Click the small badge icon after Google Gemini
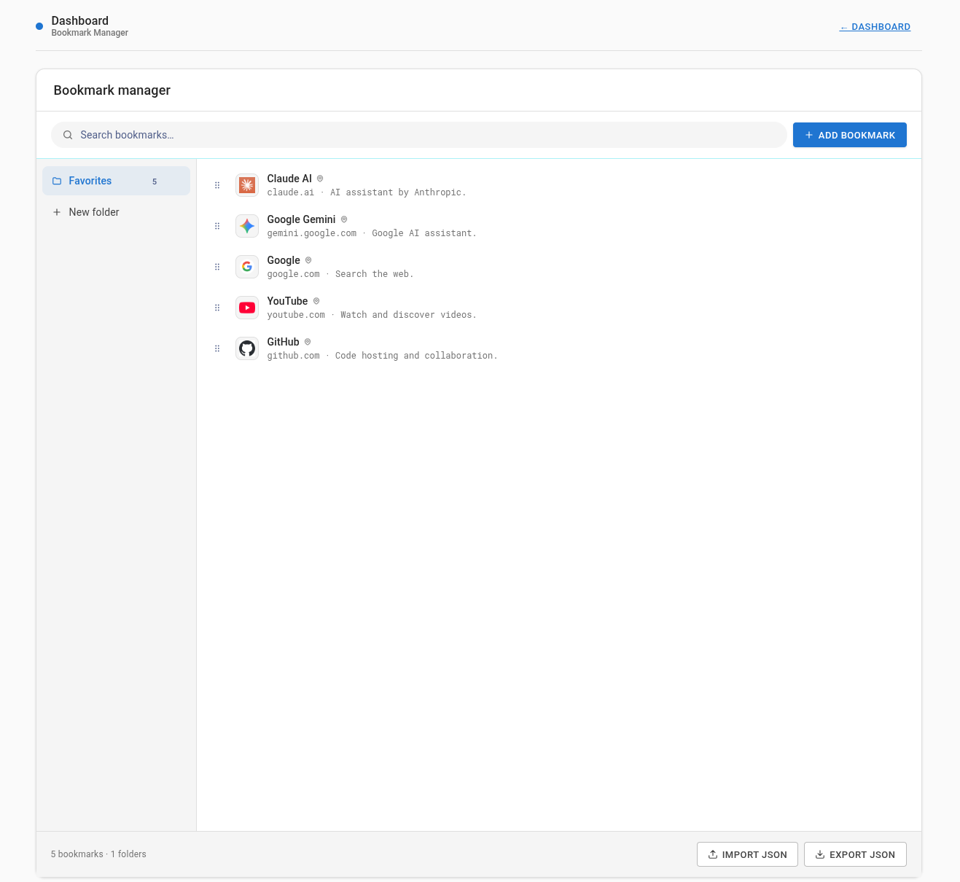960x882 pixels. 344,219
